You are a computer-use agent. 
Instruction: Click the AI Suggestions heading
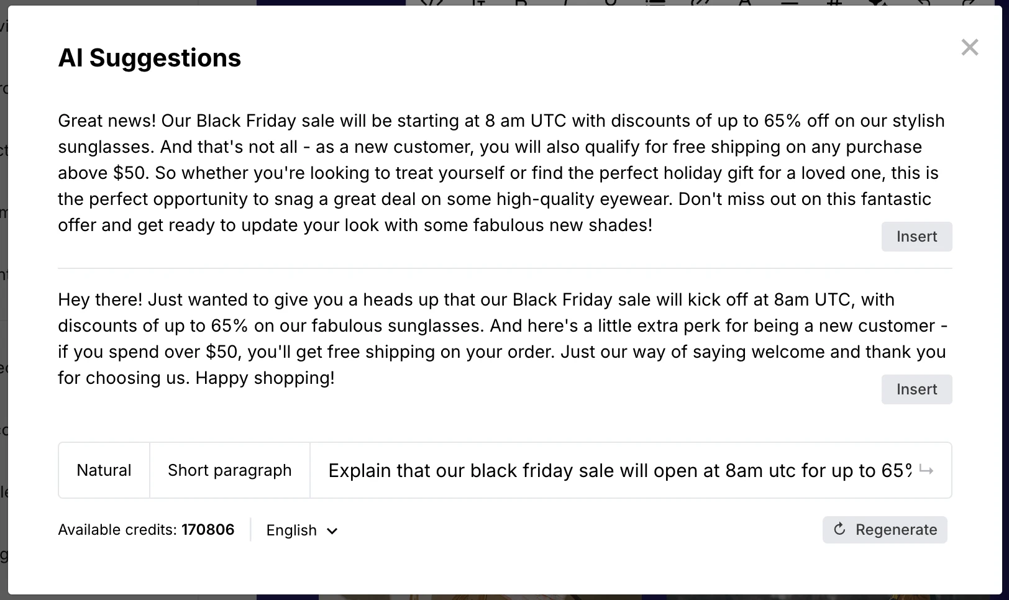point(149,58)
